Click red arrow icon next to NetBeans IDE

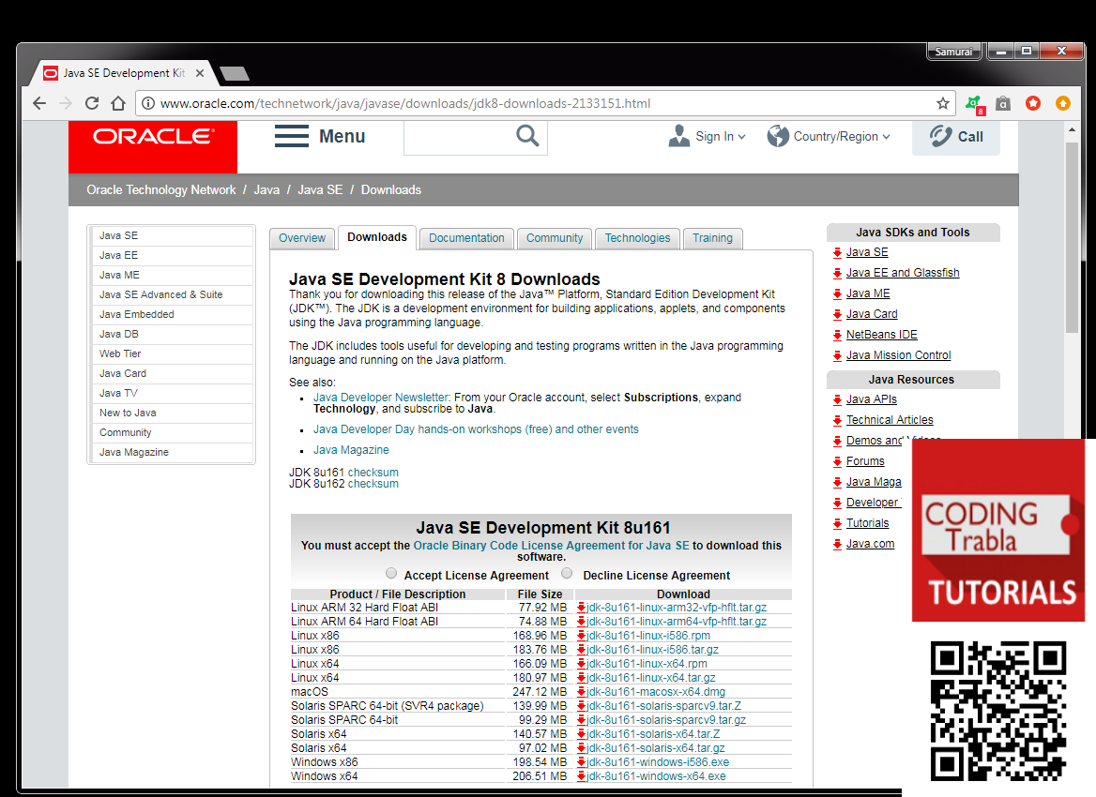point(837,336)
